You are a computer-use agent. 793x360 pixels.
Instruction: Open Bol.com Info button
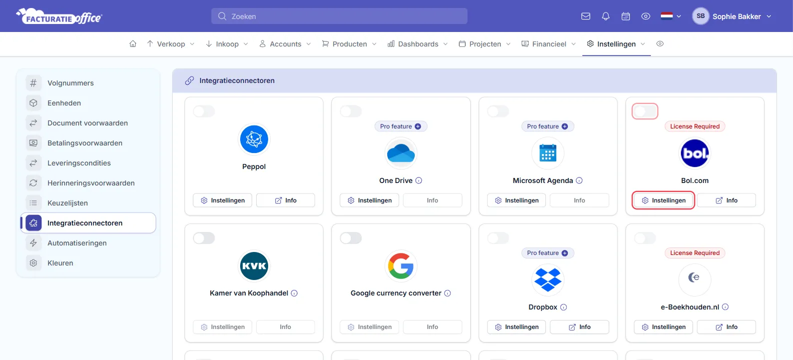[x=726, y=200]
